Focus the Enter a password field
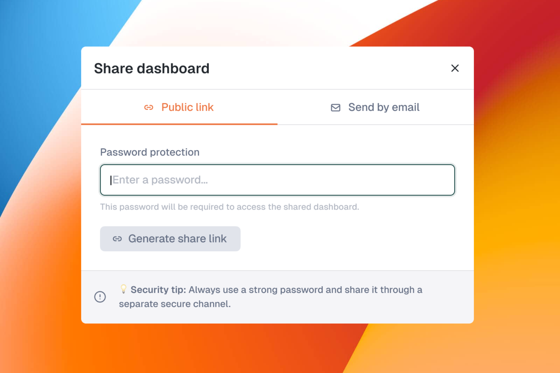Viewport: 560px width, 373px height. [277, 180]
